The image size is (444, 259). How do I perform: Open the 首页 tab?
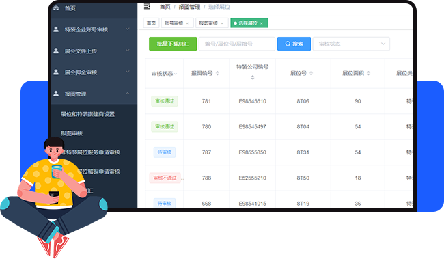[151, 23]
